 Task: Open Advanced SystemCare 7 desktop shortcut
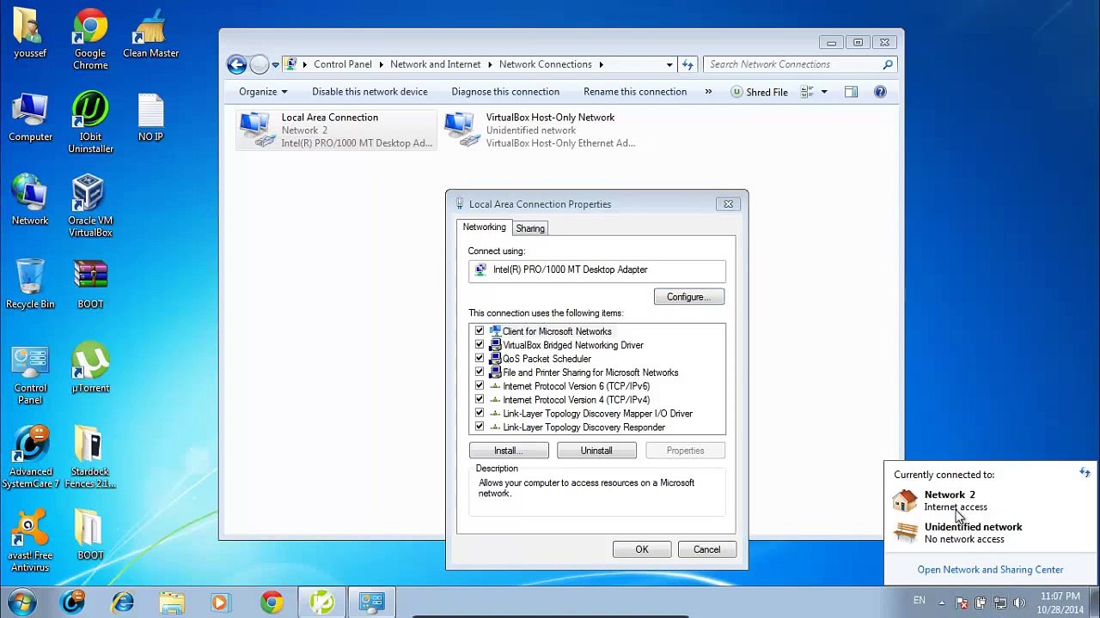tap(30, 458)
